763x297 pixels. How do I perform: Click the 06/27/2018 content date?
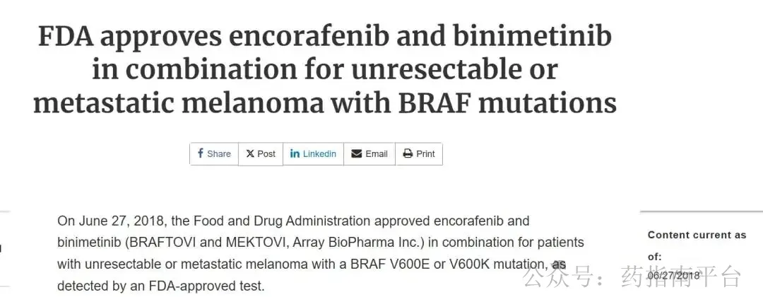(x=673, y=276)
